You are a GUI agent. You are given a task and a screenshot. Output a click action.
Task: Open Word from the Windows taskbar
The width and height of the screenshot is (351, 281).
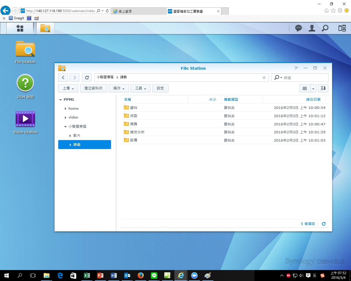tap(114, 275)
